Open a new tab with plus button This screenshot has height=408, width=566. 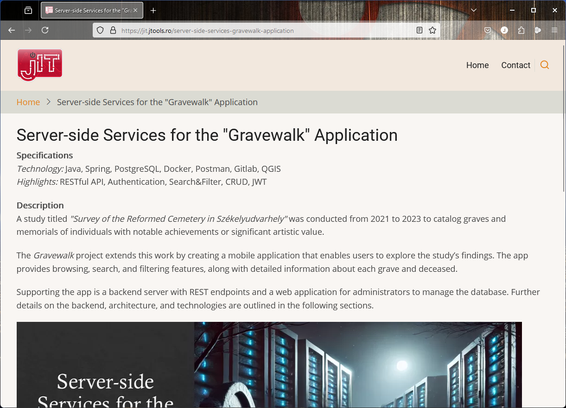coord(153,10)
